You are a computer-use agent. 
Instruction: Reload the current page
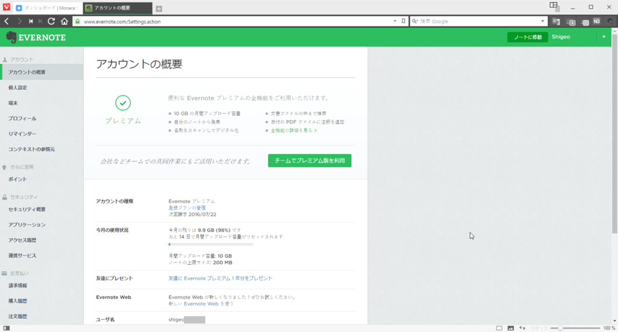[51, 21]
